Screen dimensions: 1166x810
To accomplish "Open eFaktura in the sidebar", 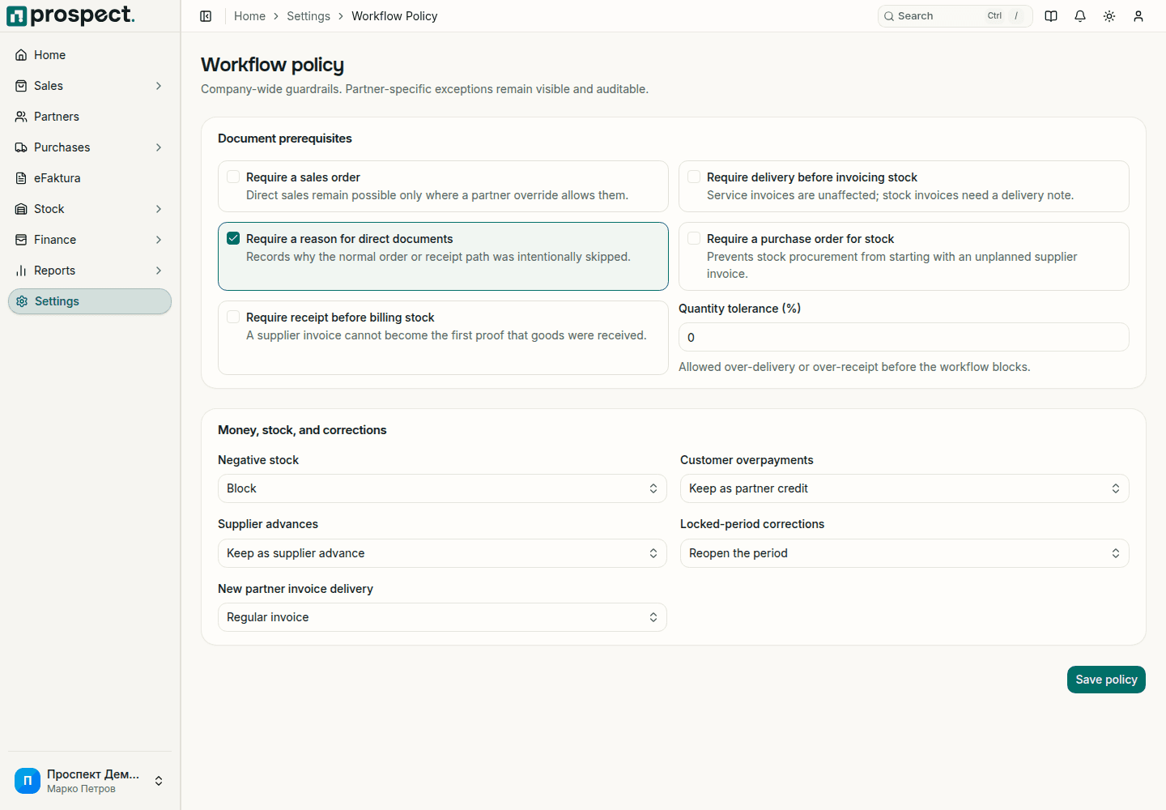I will coord(90,178).
